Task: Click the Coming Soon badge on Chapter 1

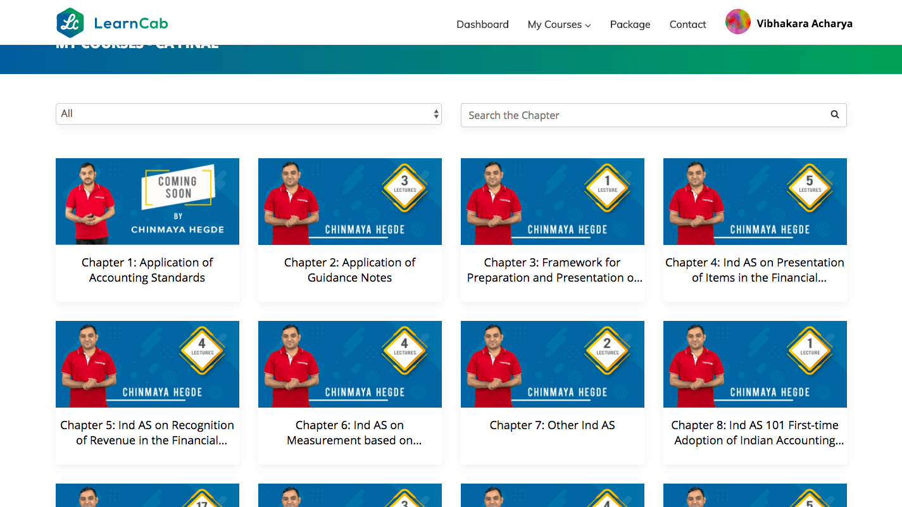Action: pos(178,187)
